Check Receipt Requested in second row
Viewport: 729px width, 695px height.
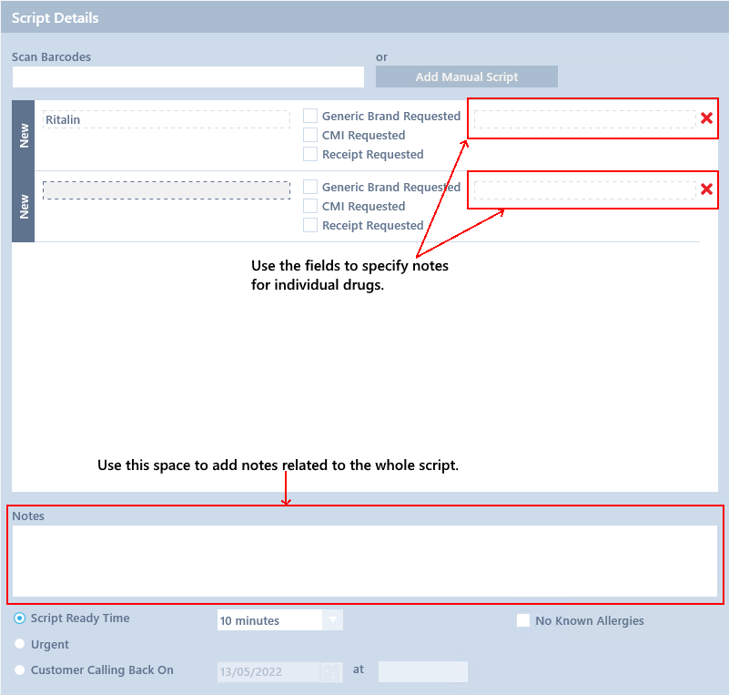point(310,225)
